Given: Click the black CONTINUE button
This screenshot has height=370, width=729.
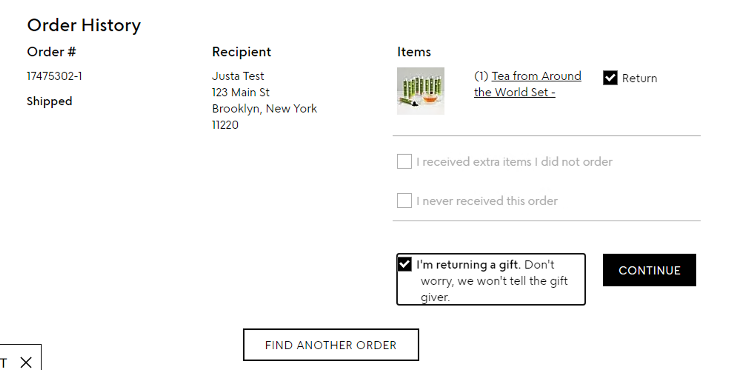Looking at the screenshot, I should [x=649, y=270].
